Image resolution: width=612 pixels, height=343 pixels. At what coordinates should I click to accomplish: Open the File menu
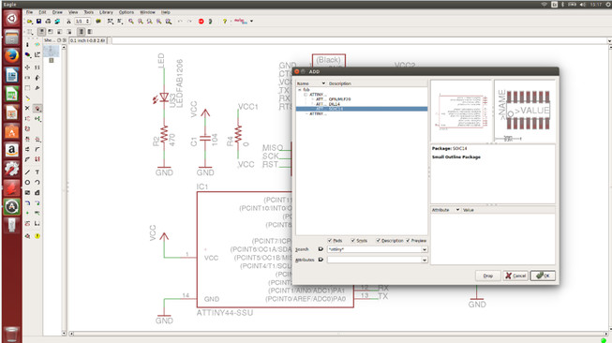tap(29, 12)
